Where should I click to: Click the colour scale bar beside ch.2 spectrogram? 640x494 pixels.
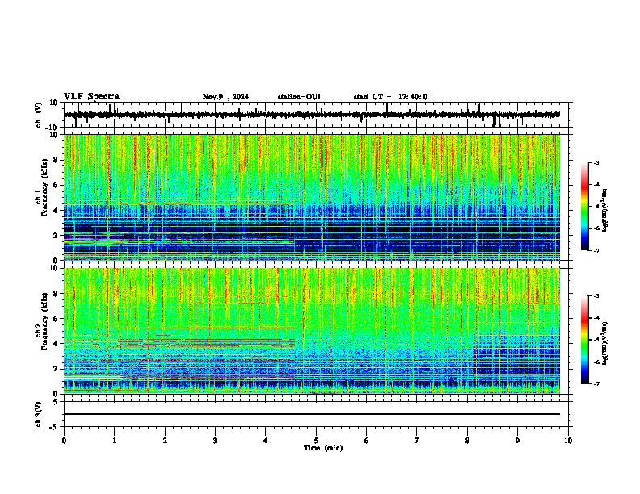(585, 340)
